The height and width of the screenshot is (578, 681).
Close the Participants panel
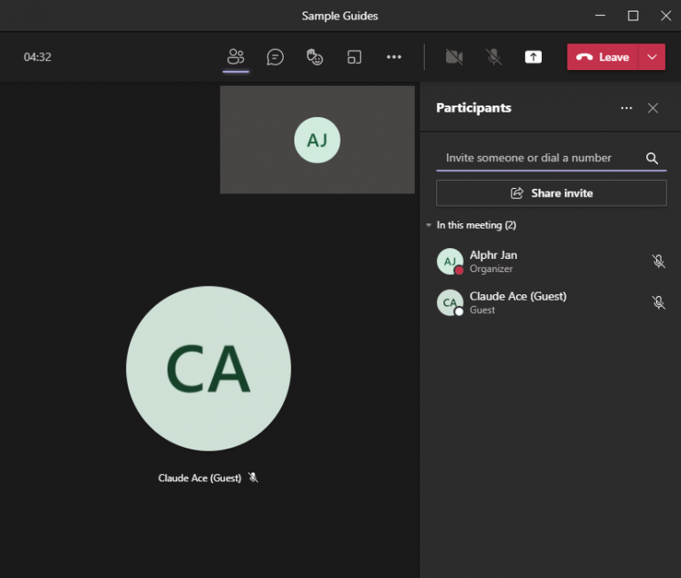pos(653,108)
